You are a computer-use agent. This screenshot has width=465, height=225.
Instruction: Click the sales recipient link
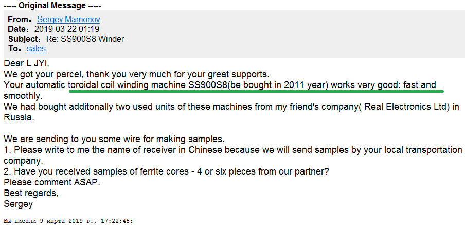[36, 49]
